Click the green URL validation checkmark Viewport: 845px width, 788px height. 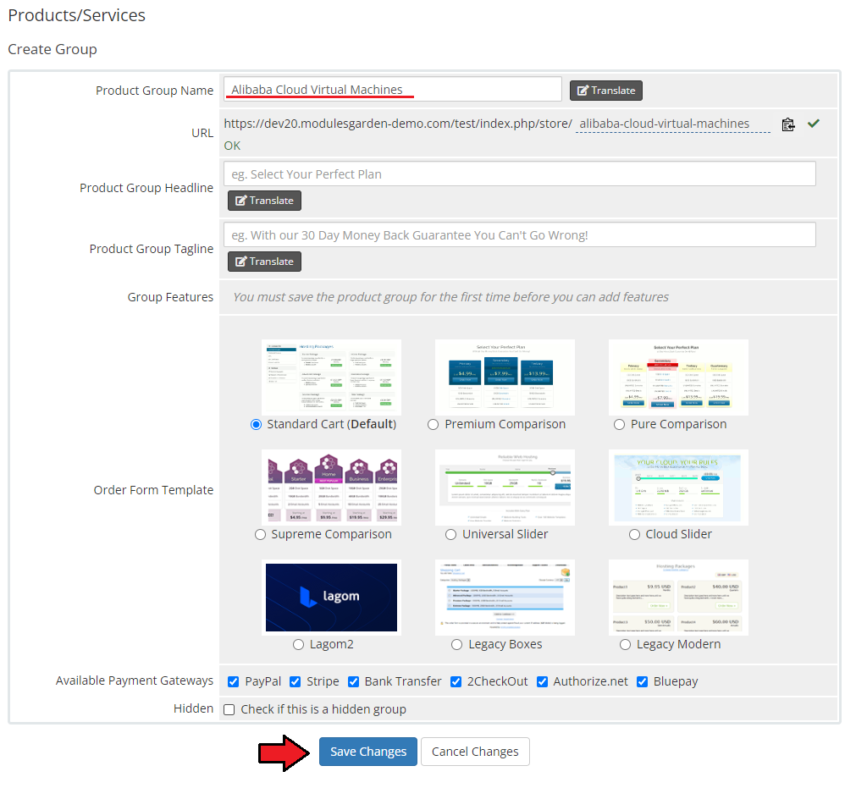tap(813, 124)
